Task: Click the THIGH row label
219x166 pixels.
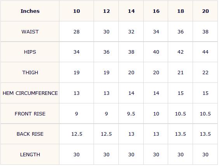Action: pos(30,73)
